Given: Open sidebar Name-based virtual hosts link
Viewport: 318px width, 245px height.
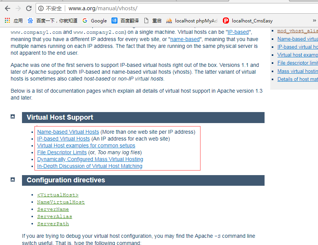Looking at the screenshot, I should (x=298, y=39).
